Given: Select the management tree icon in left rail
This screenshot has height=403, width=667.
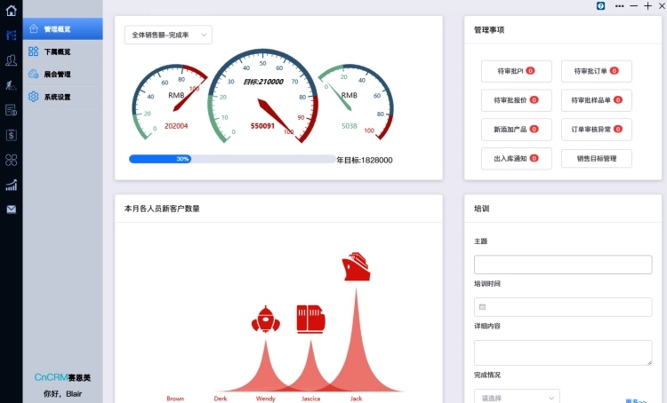Looking at the screenshot, I should pos(11,36).
